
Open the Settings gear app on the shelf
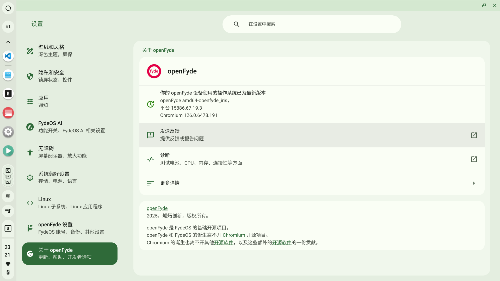tap(8, 132)
